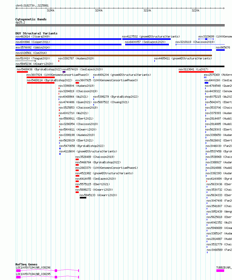Select the nsv6140890 variant label
This screenshot has width=232, height=280.
[x=219, y=179]
